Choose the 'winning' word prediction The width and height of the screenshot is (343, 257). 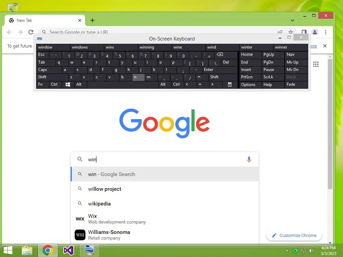click(x=155, y=47)
